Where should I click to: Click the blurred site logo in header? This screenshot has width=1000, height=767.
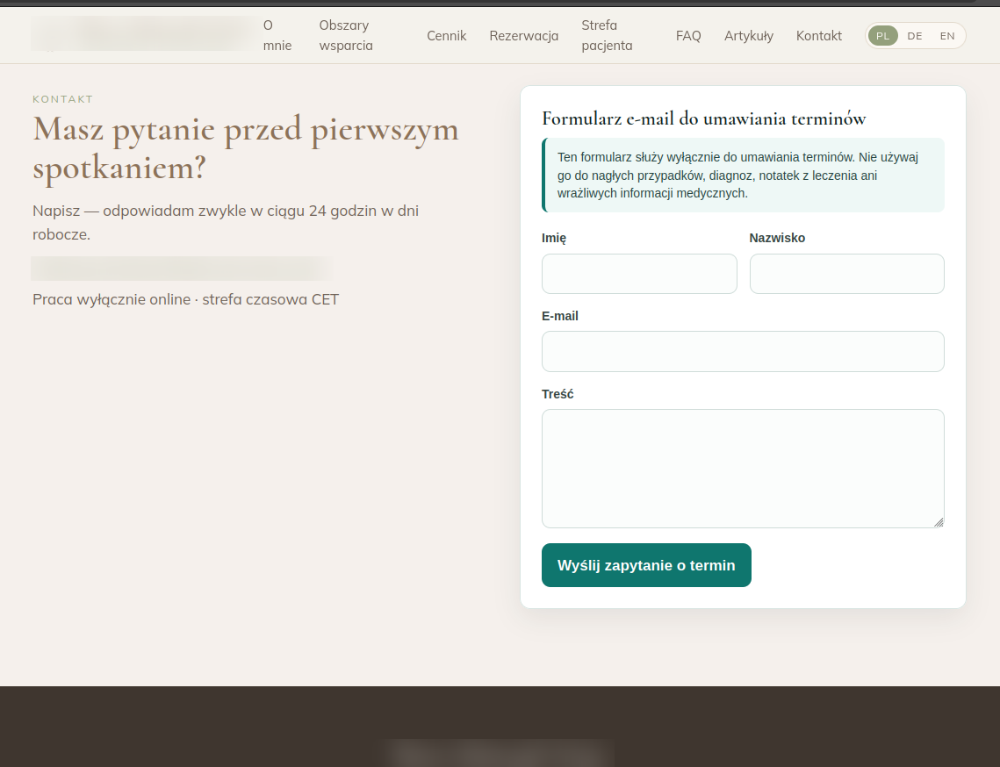pyautogui.click(x=144, y=33)
